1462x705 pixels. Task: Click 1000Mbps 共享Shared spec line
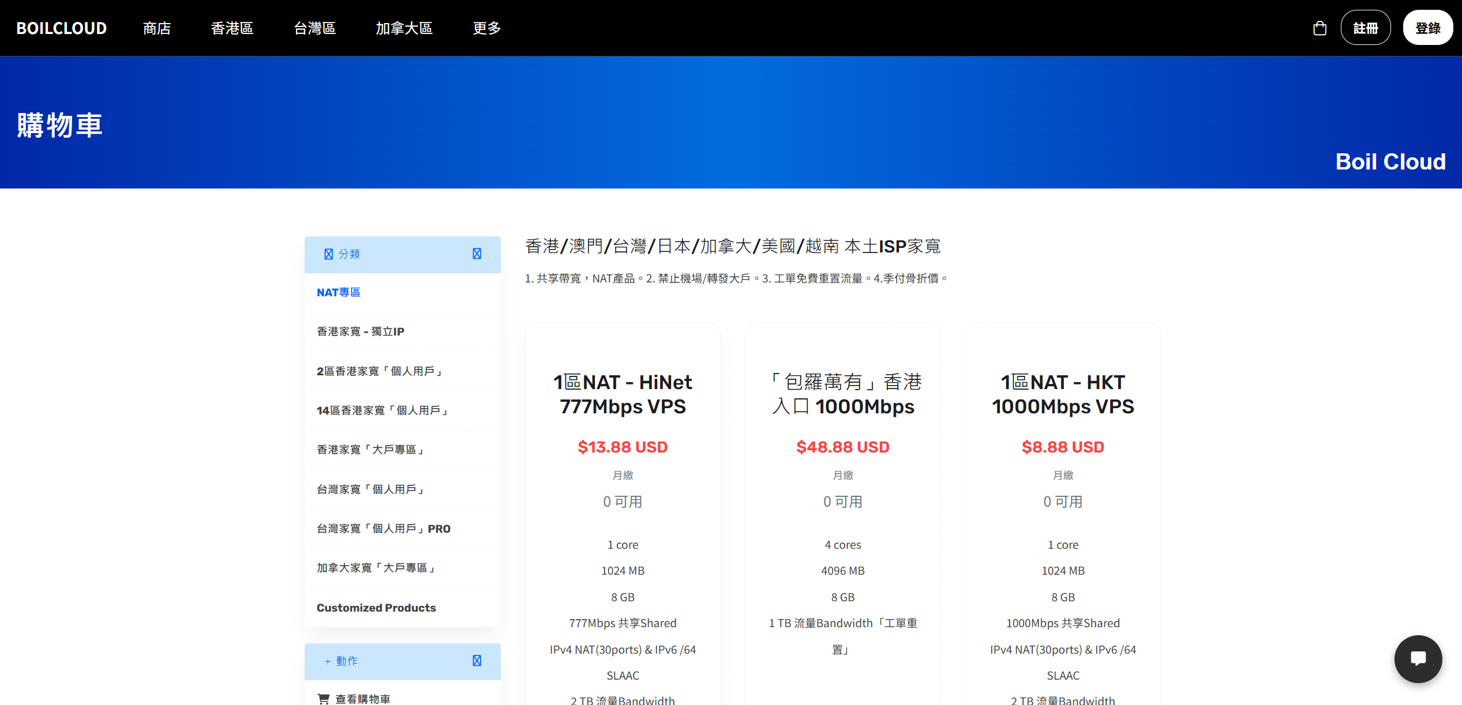pyautogui.click(x=1063, y=623)
